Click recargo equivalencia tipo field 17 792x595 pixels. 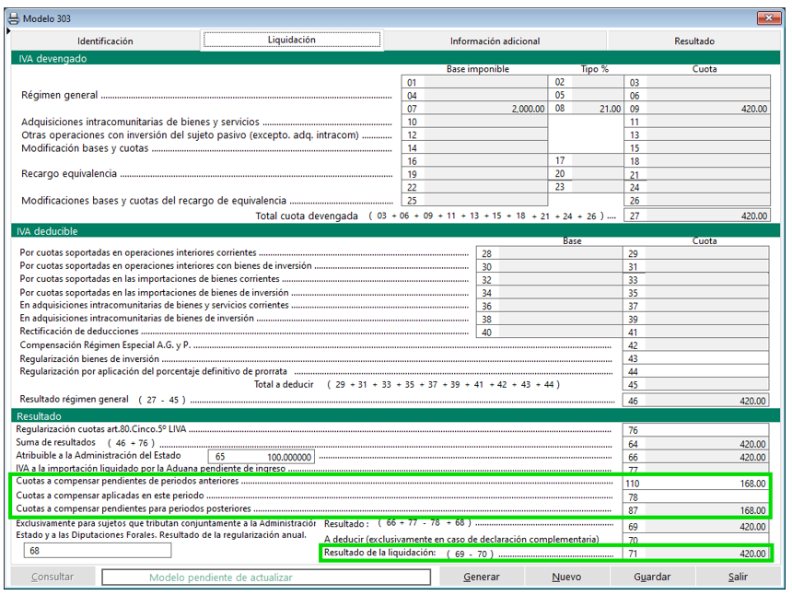click(x=586, y=160)
